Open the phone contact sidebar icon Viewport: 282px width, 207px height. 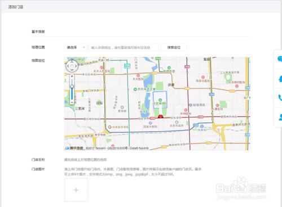[x=280, y=97]
